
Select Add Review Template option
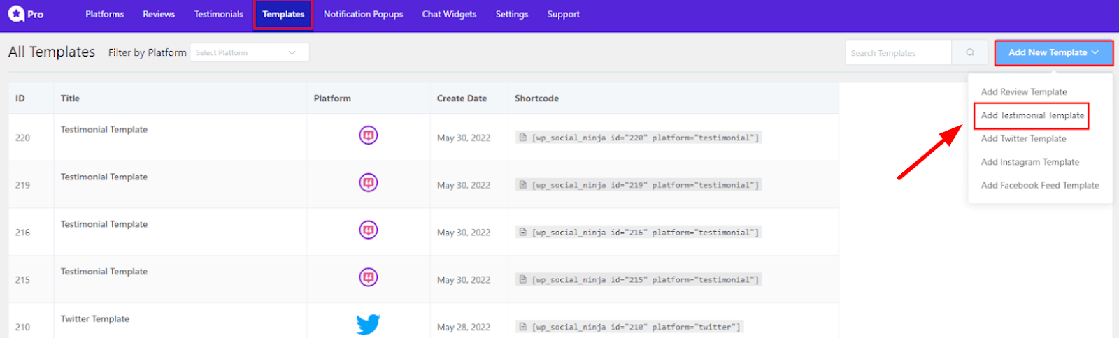1024,91
